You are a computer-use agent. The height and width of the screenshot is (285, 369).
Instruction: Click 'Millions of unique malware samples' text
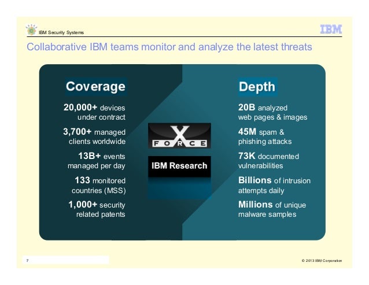272,209
